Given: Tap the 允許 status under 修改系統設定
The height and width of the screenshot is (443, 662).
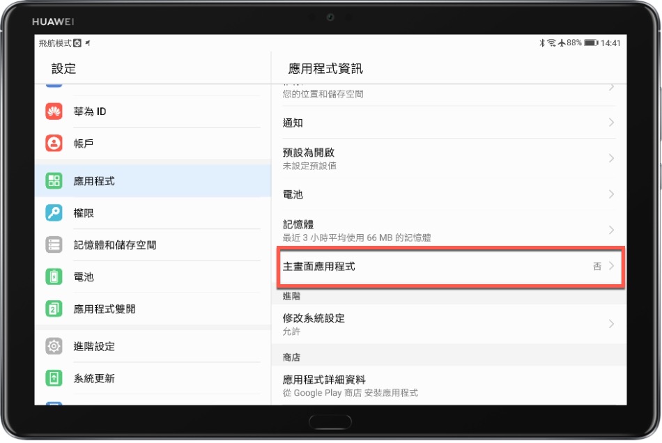Looking at the screenshot, I should coord(291,331).
